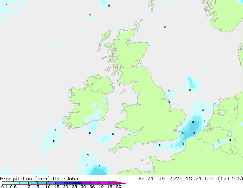The height and width of the screenshot is (188, 243).
Task: Click the '35' legend scale label
Action: pos(92,186)
